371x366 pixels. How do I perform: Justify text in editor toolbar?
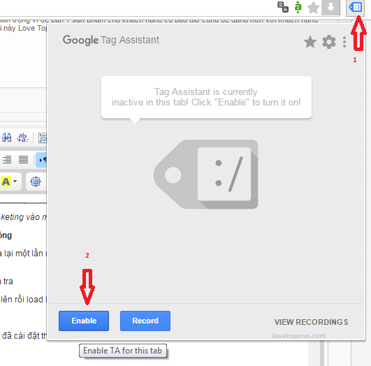(x=23, y=160)
